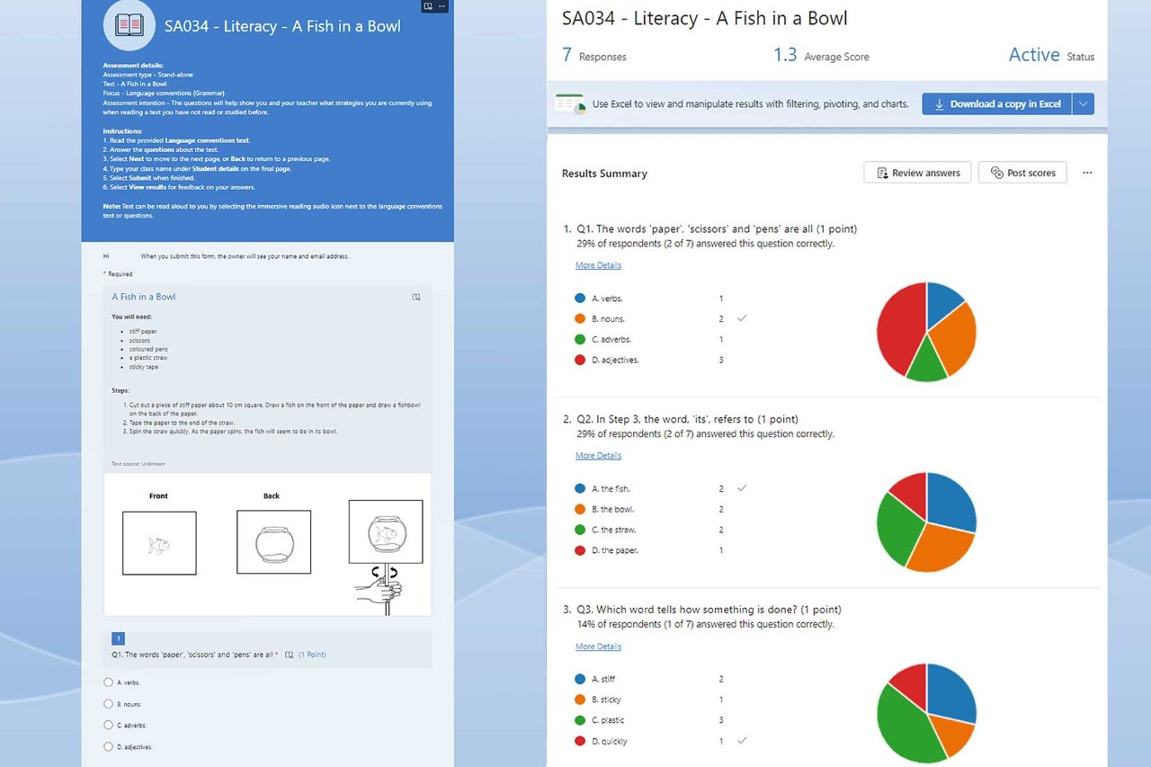
Task: Click the 'Text source: Unknown' line
Action: pos(138,464)
